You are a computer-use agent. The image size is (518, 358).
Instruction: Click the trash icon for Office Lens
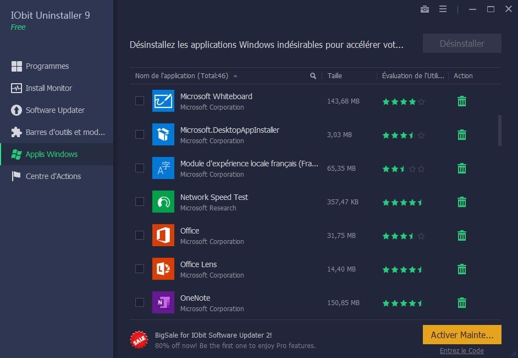[462, 269]
